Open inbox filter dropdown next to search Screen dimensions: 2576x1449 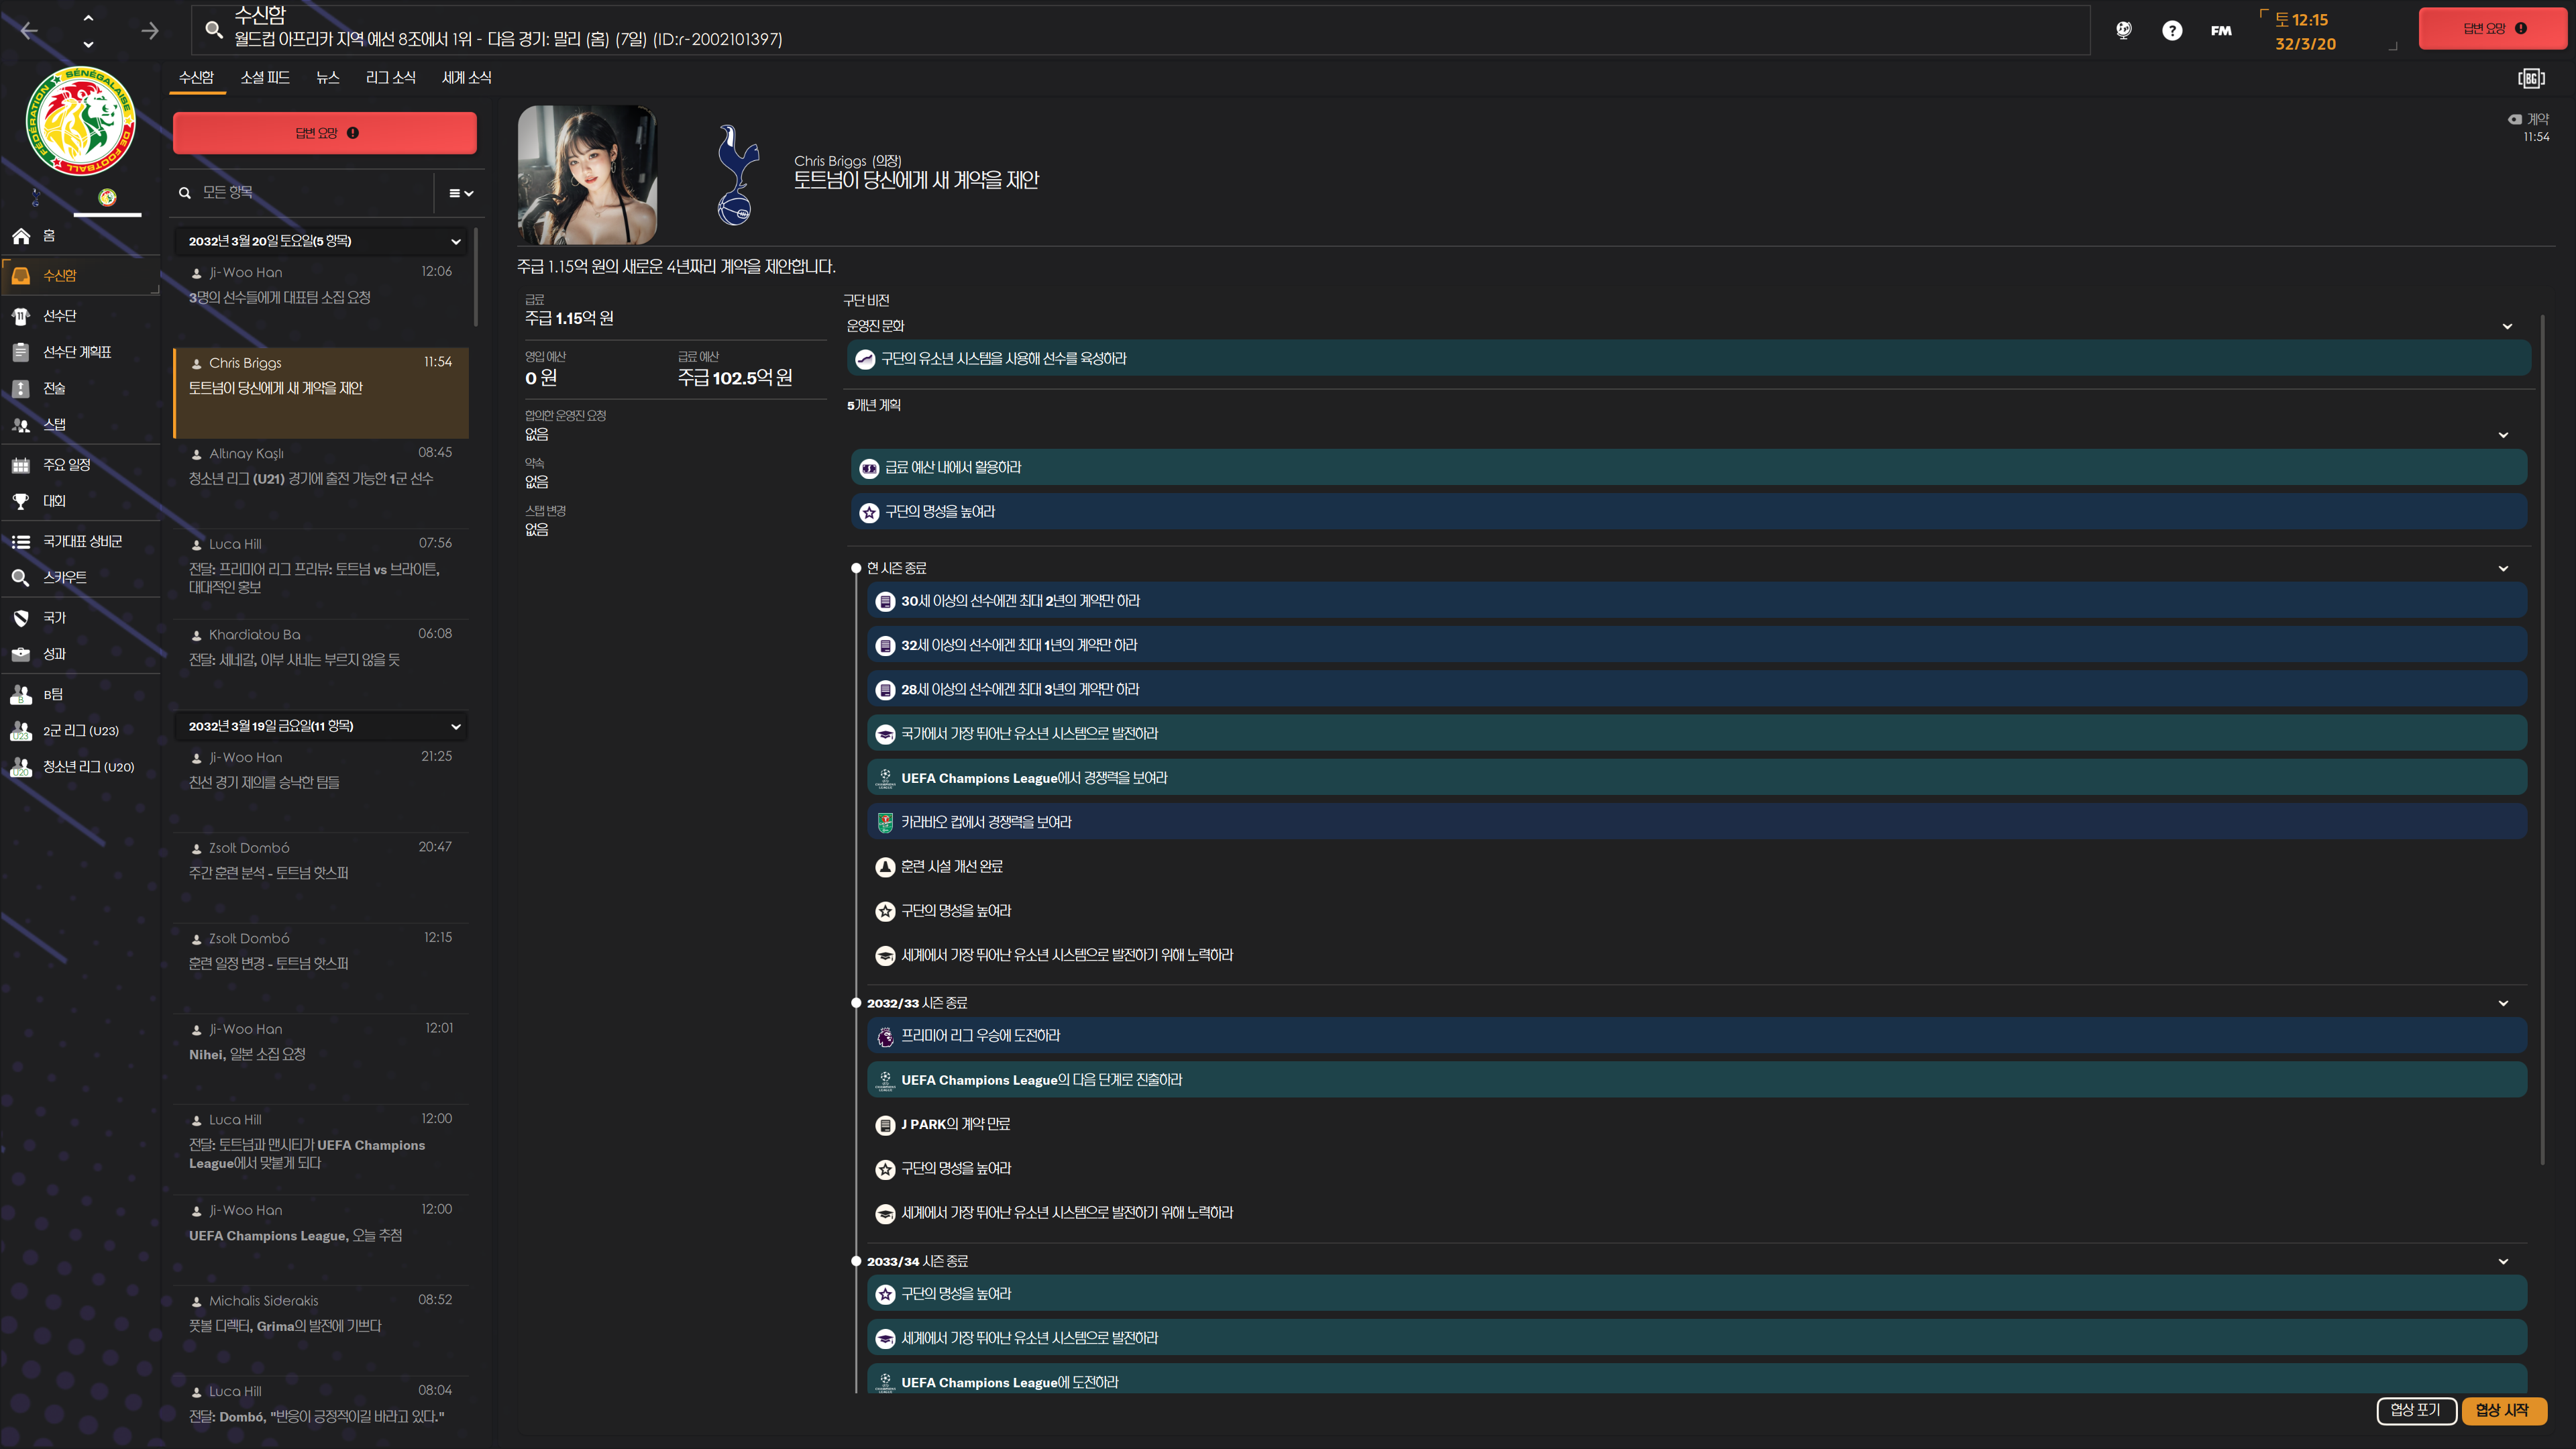click(x=460, y=193)
